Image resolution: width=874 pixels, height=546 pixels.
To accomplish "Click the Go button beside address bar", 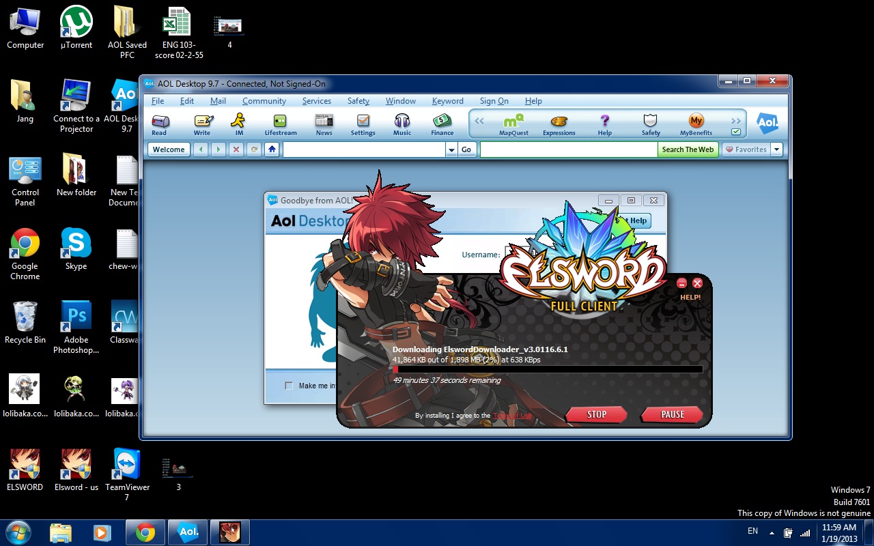I will [x=466, y=149].
